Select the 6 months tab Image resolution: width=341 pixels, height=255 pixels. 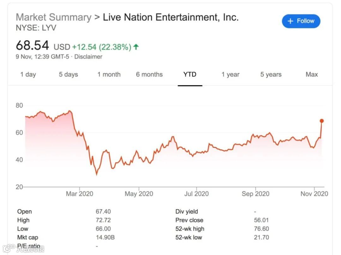(x=149, y=75)
